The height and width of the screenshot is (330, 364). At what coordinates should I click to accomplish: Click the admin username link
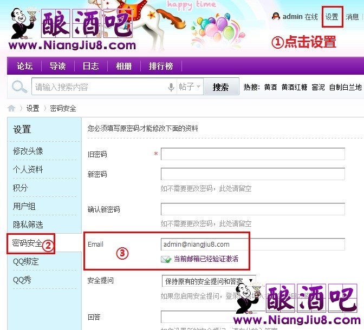[292, 17]
